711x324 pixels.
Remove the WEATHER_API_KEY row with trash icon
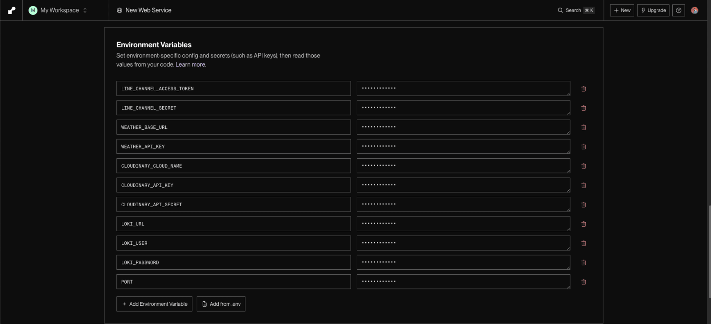(583, 147)
